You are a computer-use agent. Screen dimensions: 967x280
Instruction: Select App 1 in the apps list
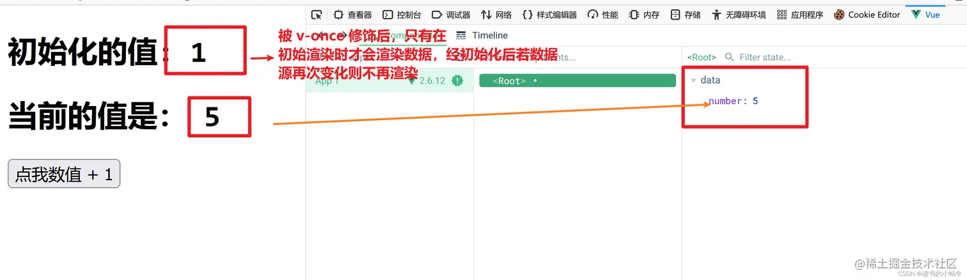pos(389,81)
